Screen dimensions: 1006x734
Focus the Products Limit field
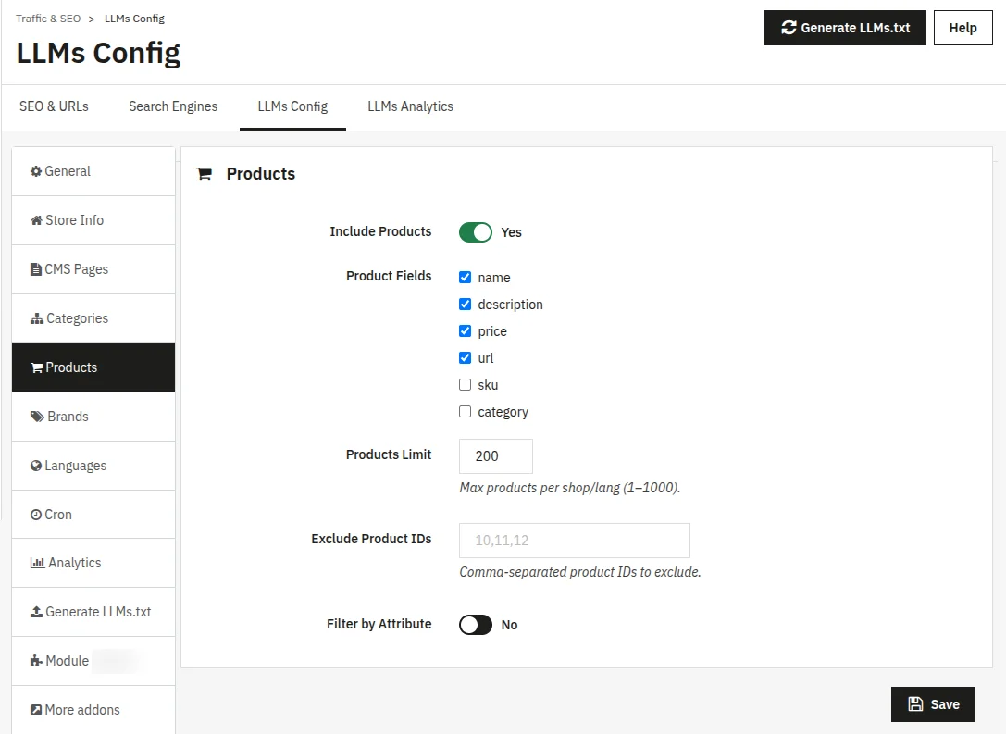[496, 456]
